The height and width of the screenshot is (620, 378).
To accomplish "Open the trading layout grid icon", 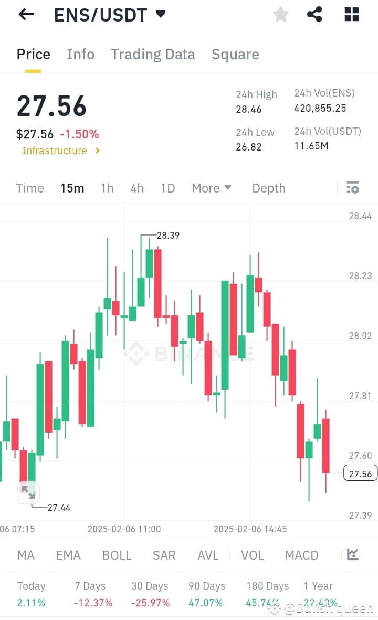I will point(351,14).
